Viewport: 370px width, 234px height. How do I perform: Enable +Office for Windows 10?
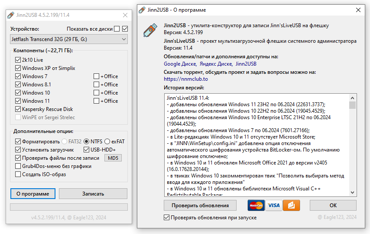tap(96, 93)
